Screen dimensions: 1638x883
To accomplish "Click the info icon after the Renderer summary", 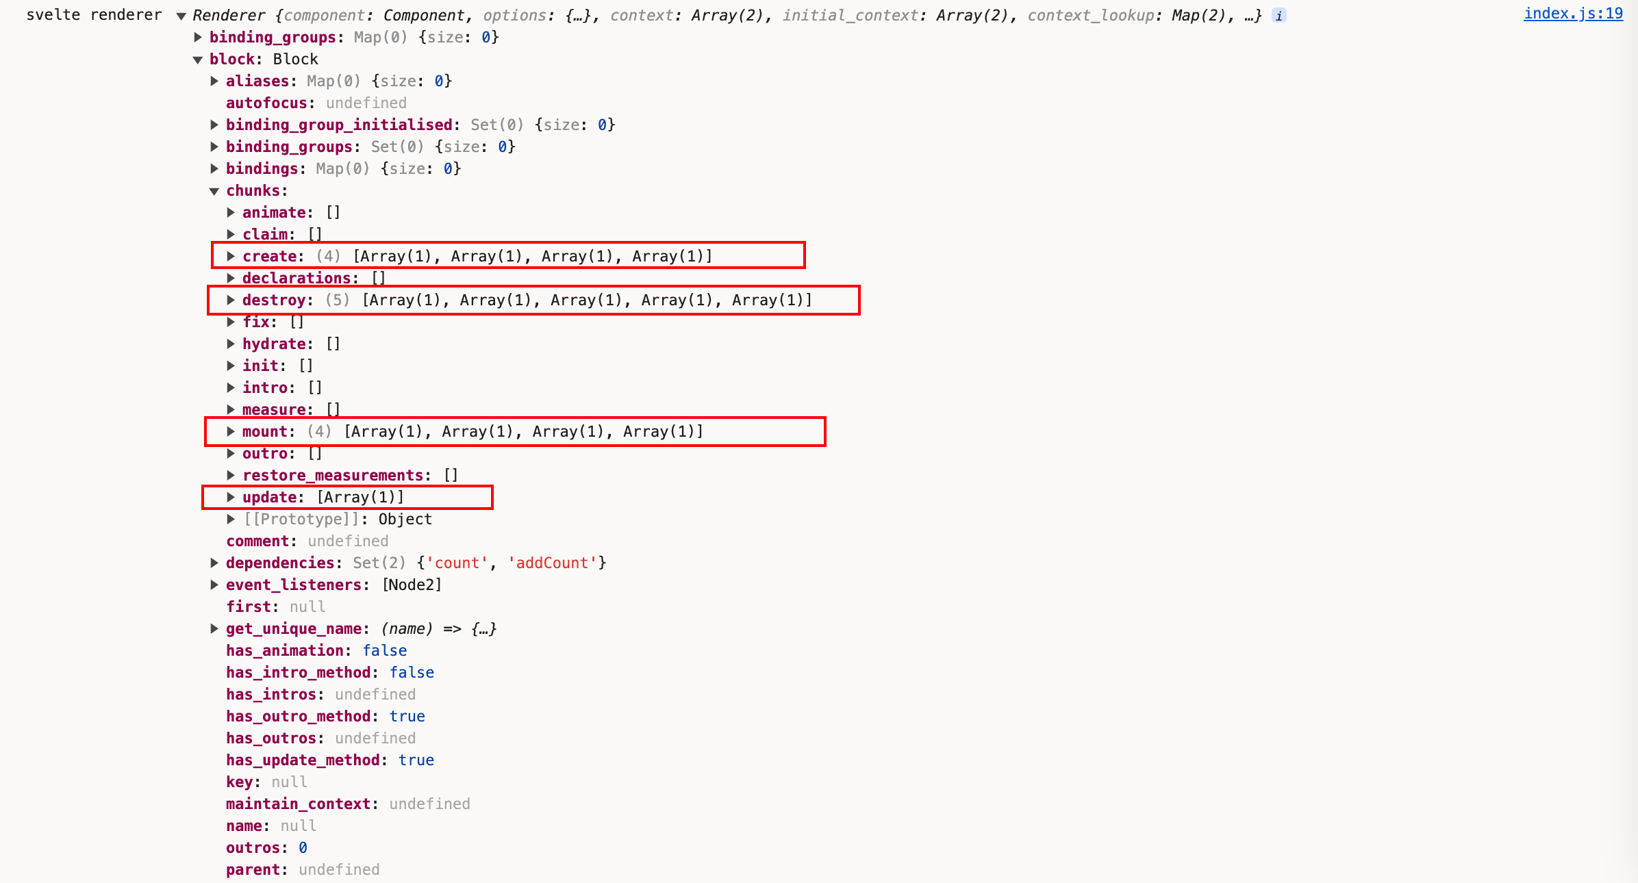I will pyautogui.click(x=1278, y=16).
